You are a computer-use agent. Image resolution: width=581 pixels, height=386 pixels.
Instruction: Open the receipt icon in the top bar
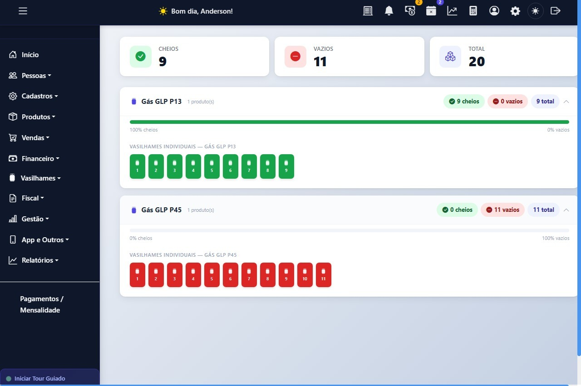coord(368,10)
